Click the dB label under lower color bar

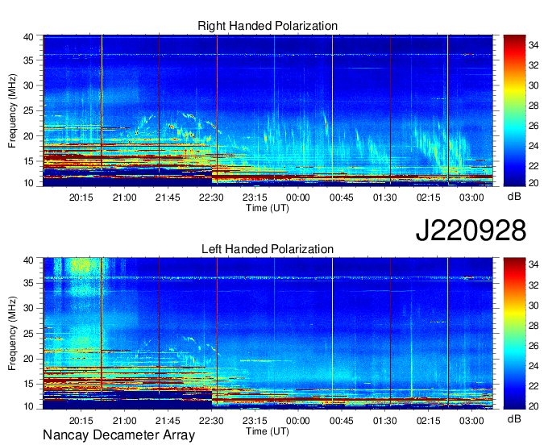514,419
